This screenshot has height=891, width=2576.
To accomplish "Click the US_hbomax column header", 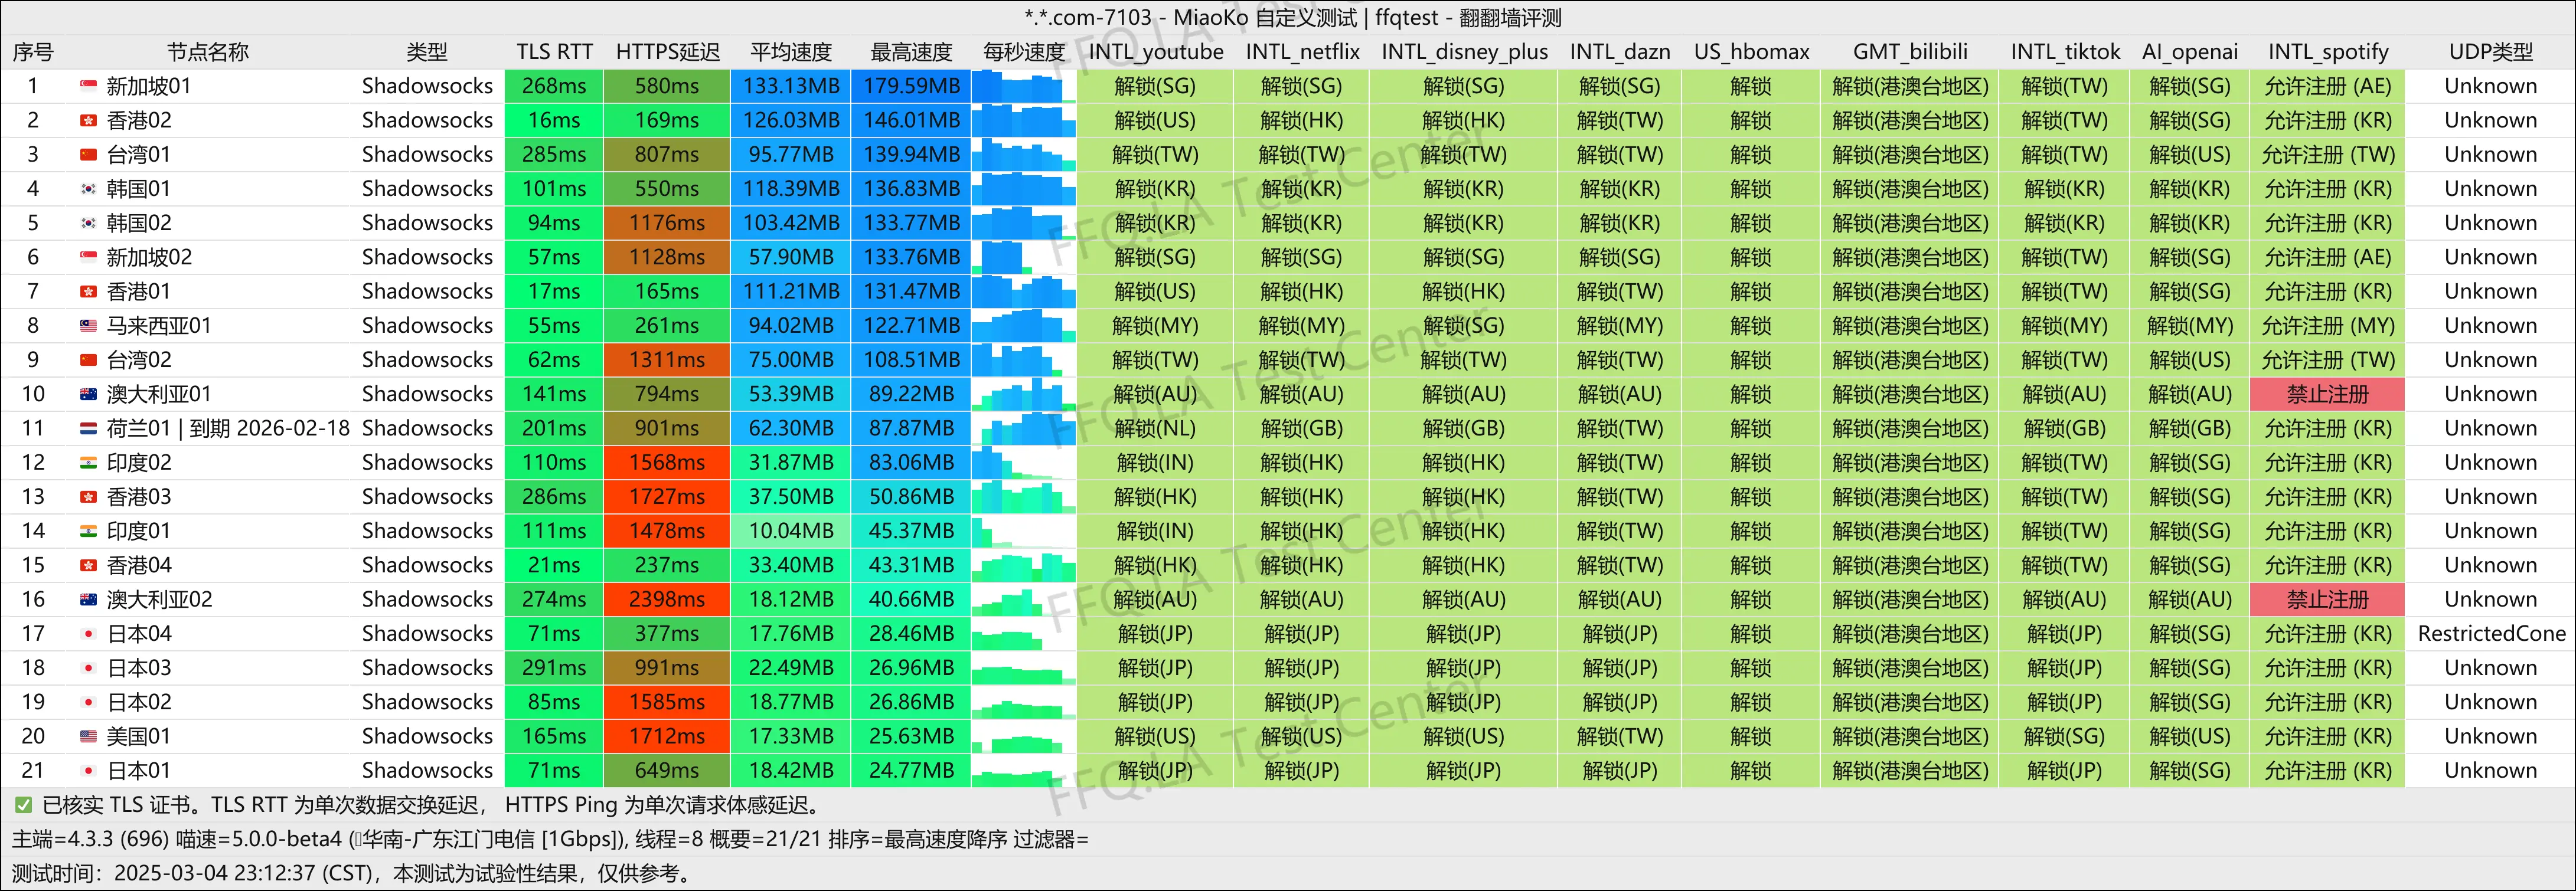I will [x=1751, y=52].
